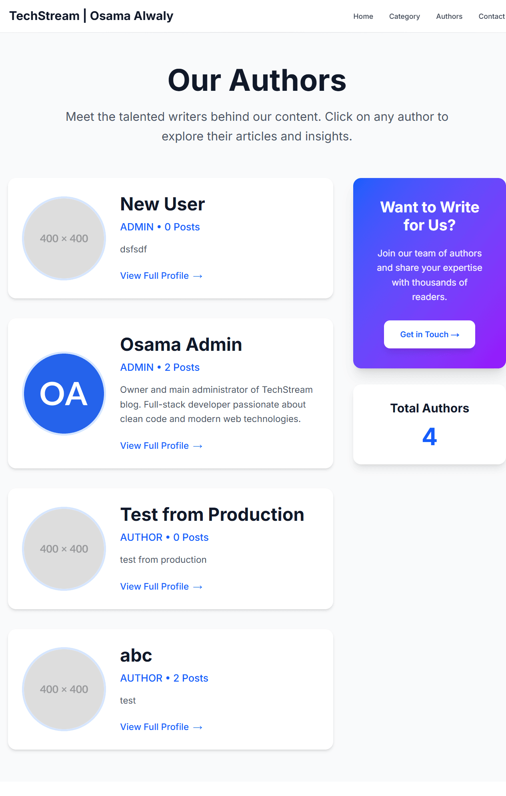506x796 pixels.
Task: Click New User's avatar placeholder image
Action: coord(64,238)
